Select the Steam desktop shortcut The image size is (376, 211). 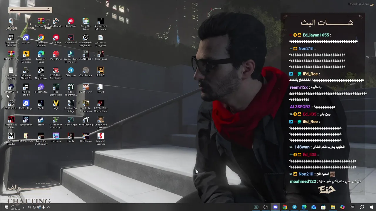tap(41, 121)
